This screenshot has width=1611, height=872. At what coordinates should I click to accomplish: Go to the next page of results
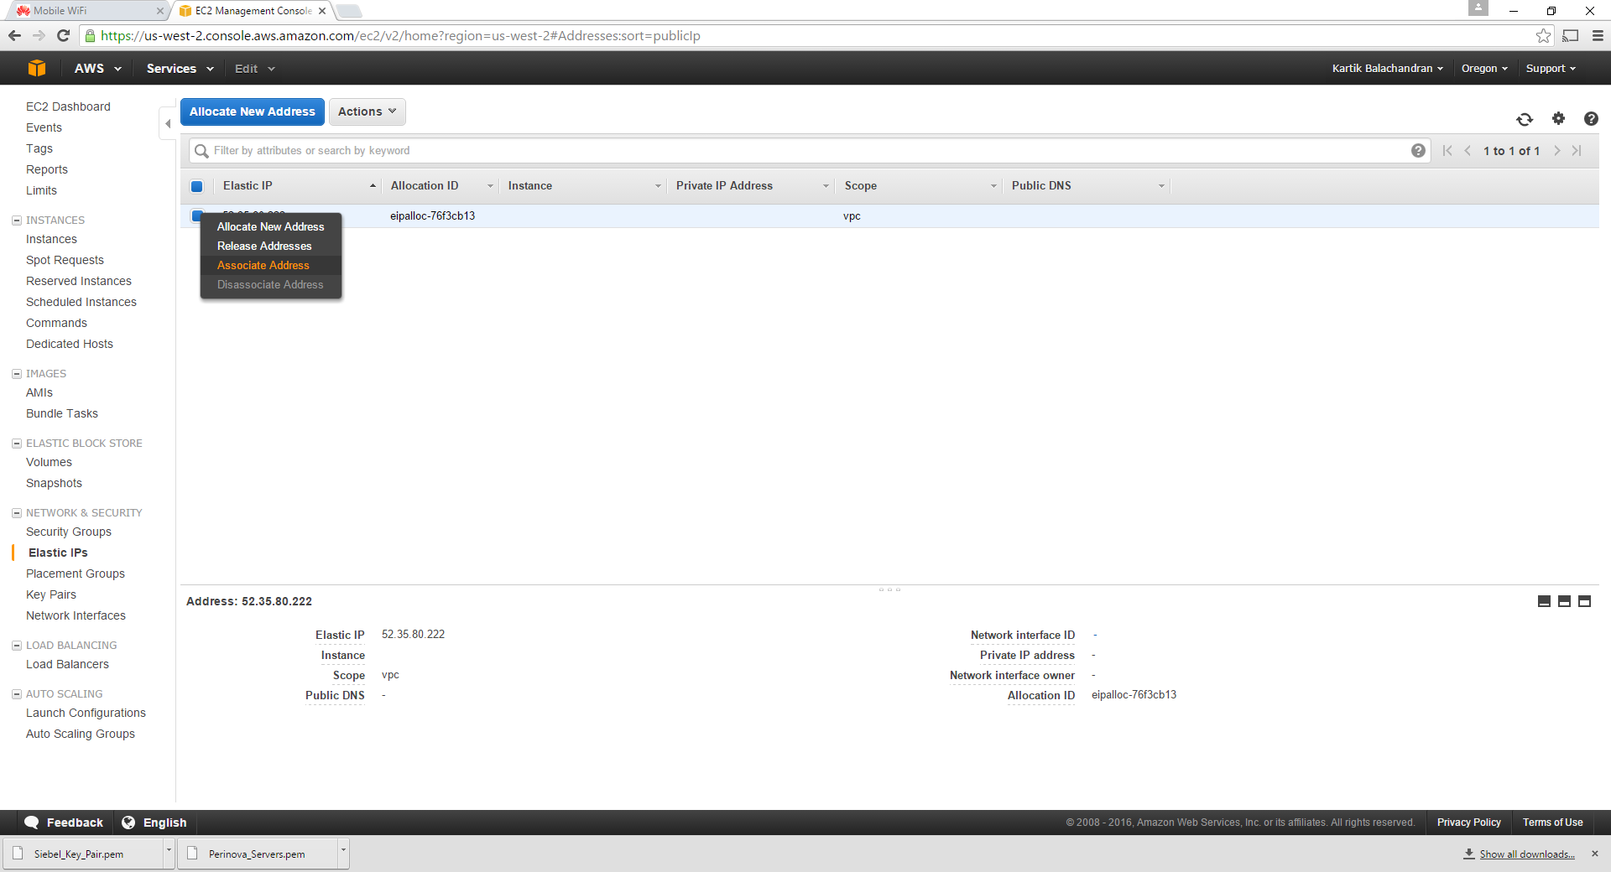[1557, 151]
